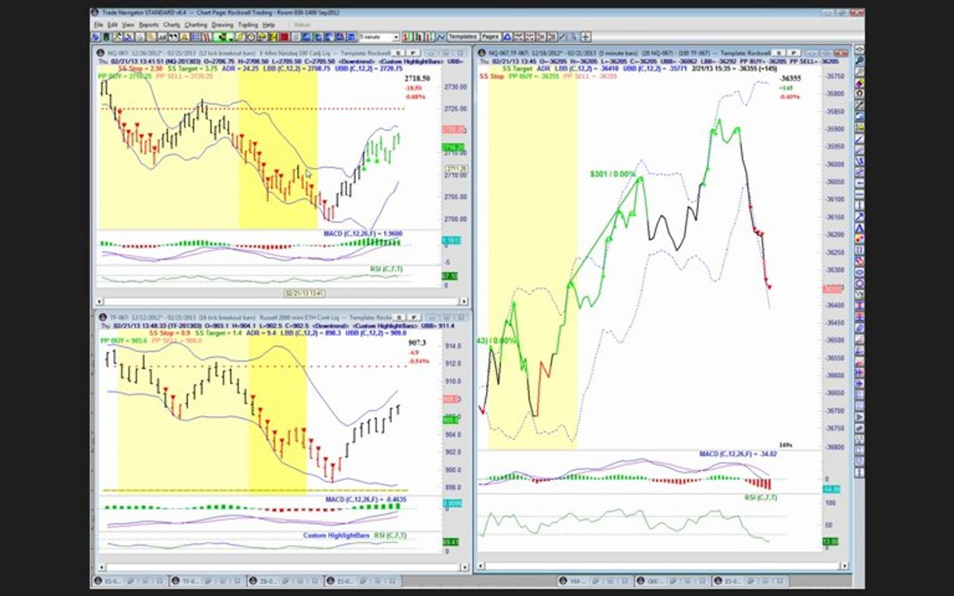
Task: Click the Custom HighlightBars label in TF chart
Action: pyautogui.click(x=336, y=536)
